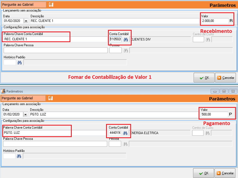Click Histórico Padrão code field in the REC. CLIENTE 1 dialog
This screenshot has width=238, height=178.
click(x=10, y=62)
